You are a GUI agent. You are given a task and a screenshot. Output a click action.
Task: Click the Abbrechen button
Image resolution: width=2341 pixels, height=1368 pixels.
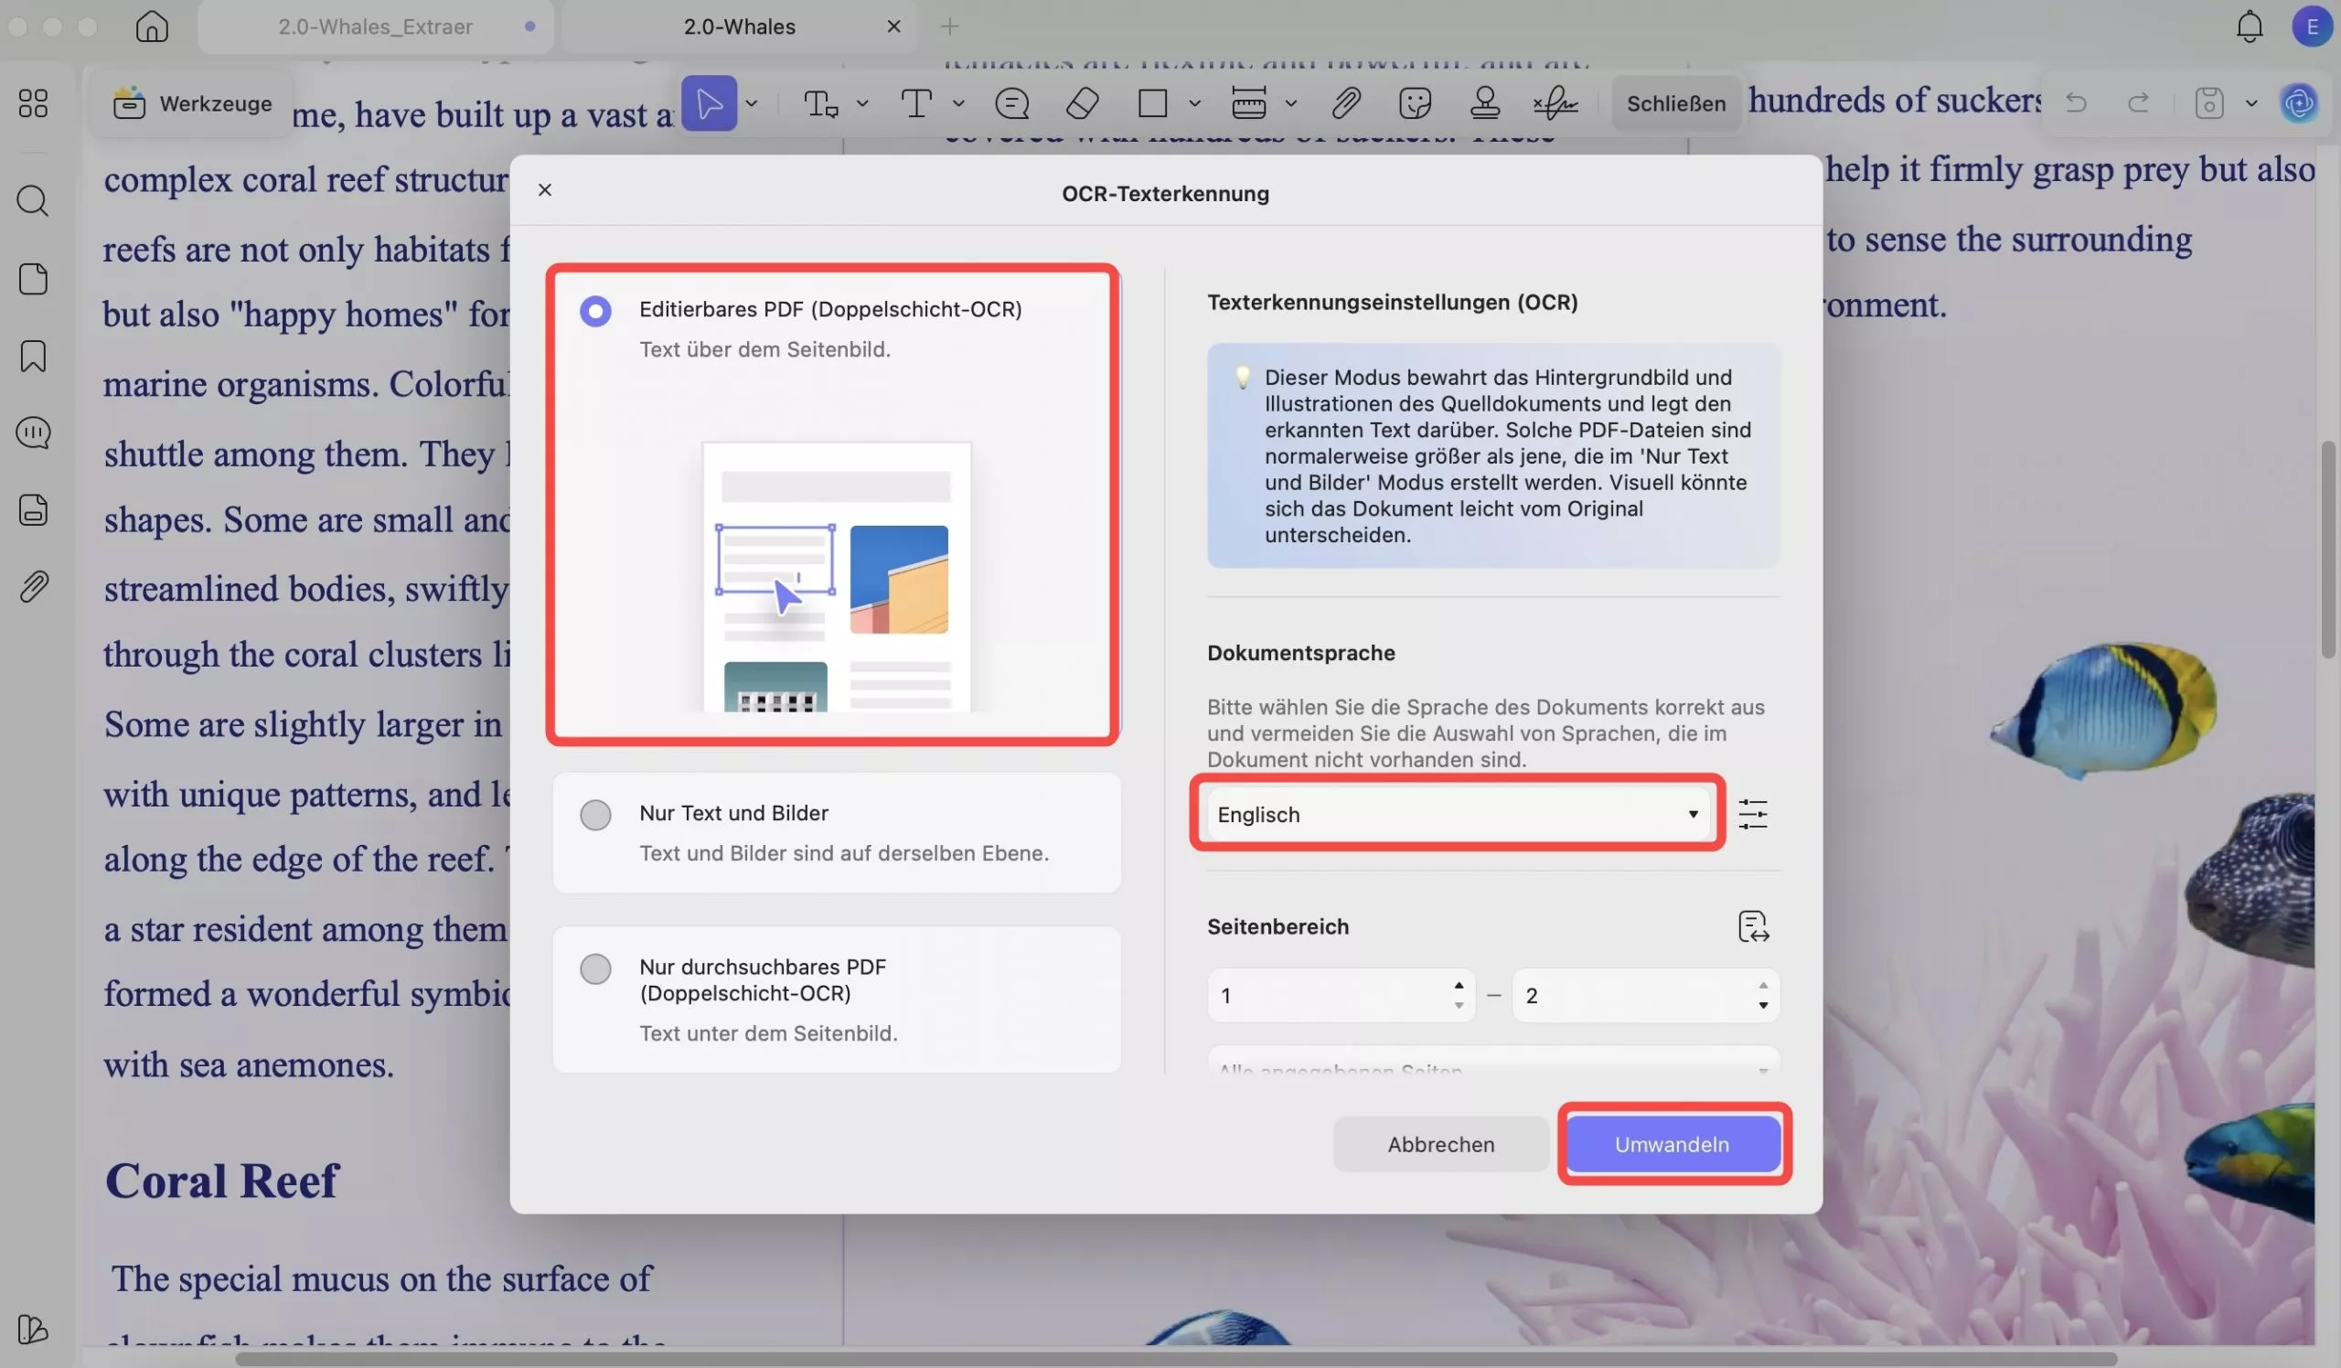click(x=1440, y=1144)
